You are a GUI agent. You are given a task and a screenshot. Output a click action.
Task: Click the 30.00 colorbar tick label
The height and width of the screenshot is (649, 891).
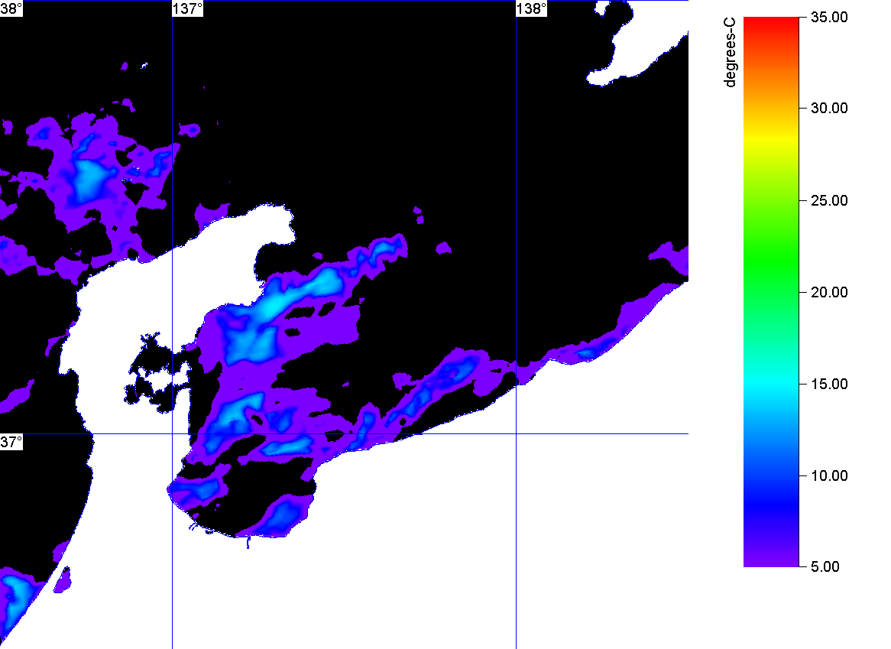tap(829, 109)
